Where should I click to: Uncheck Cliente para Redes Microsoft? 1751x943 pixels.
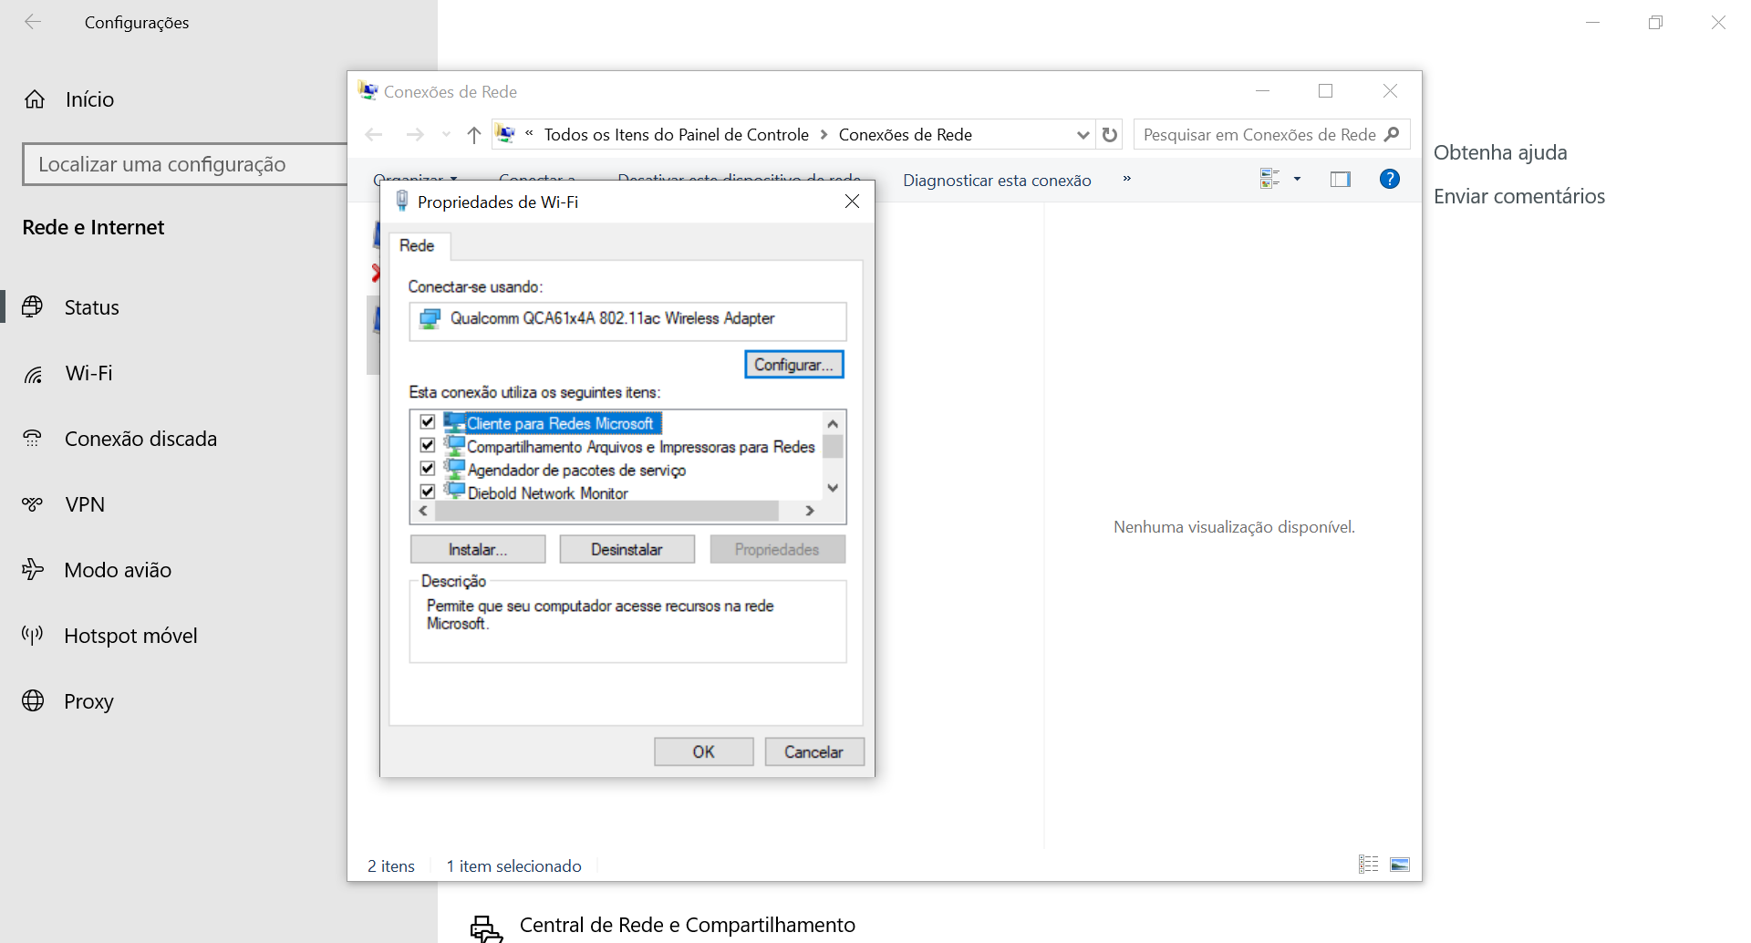click(x=427, y=422)
